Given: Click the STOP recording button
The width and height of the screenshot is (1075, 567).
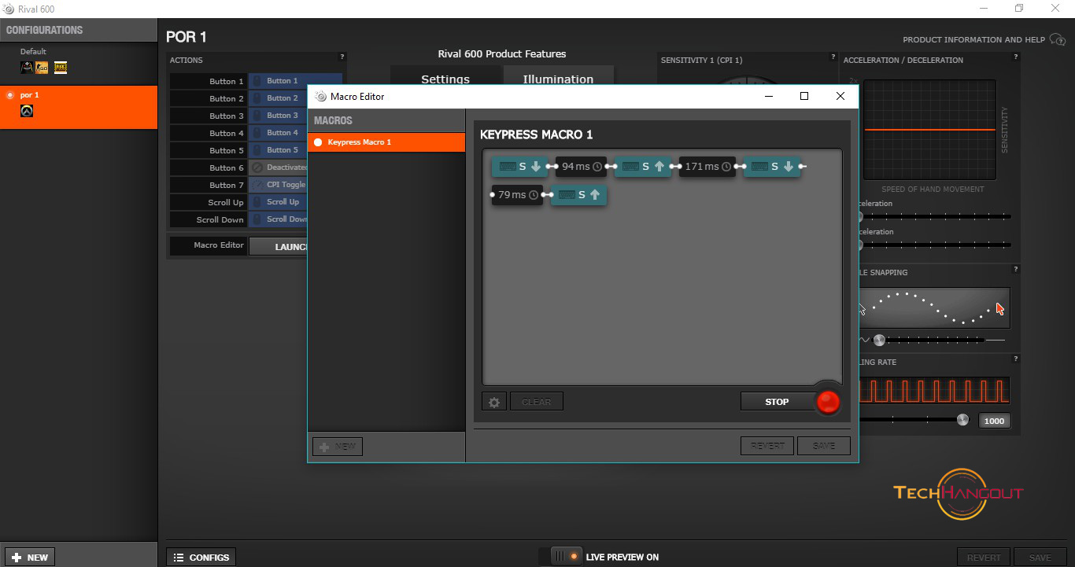Looking at the screenshot, I should 777,402.
